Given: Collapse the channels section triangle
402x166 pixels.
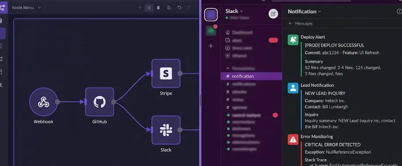Looking at the screenshot, I should pyautogui.click(x=228, y=69).
